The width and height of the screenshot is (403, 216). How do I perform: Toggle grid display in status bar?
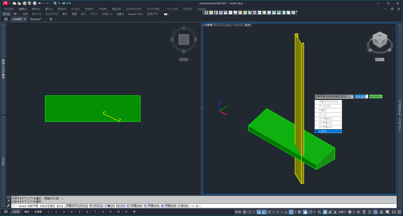click(245, 212)
